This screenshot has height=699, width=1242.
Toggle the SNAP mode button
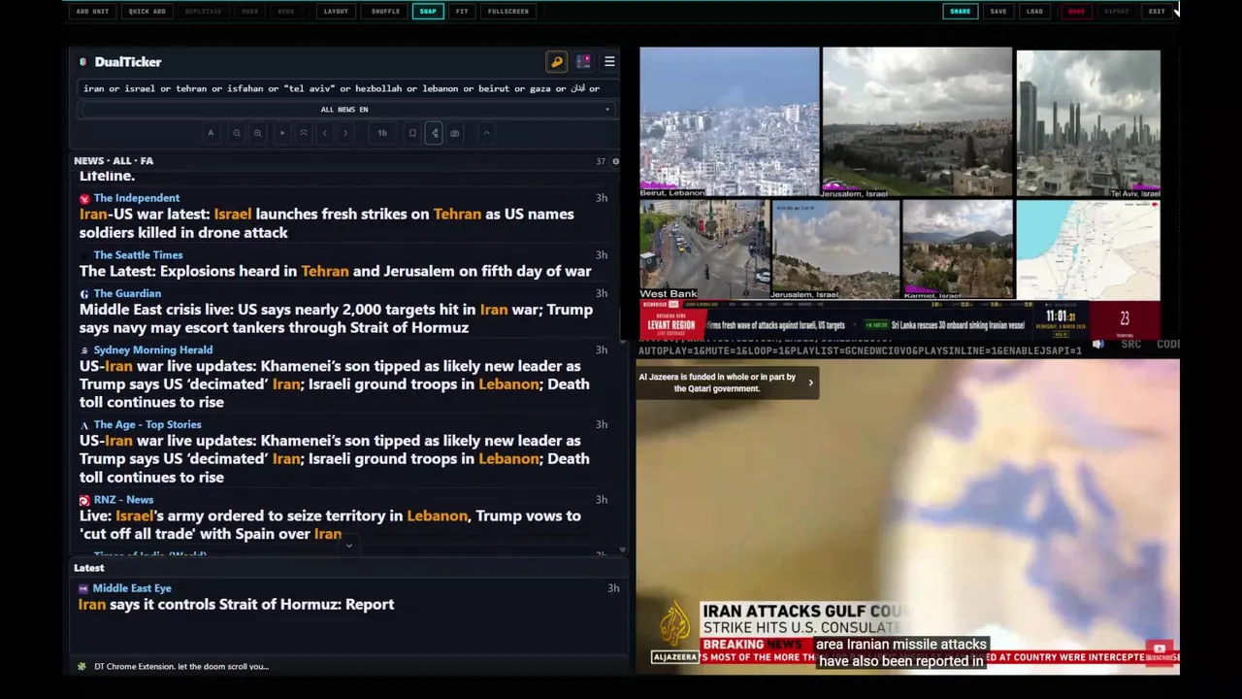(428, 11)
